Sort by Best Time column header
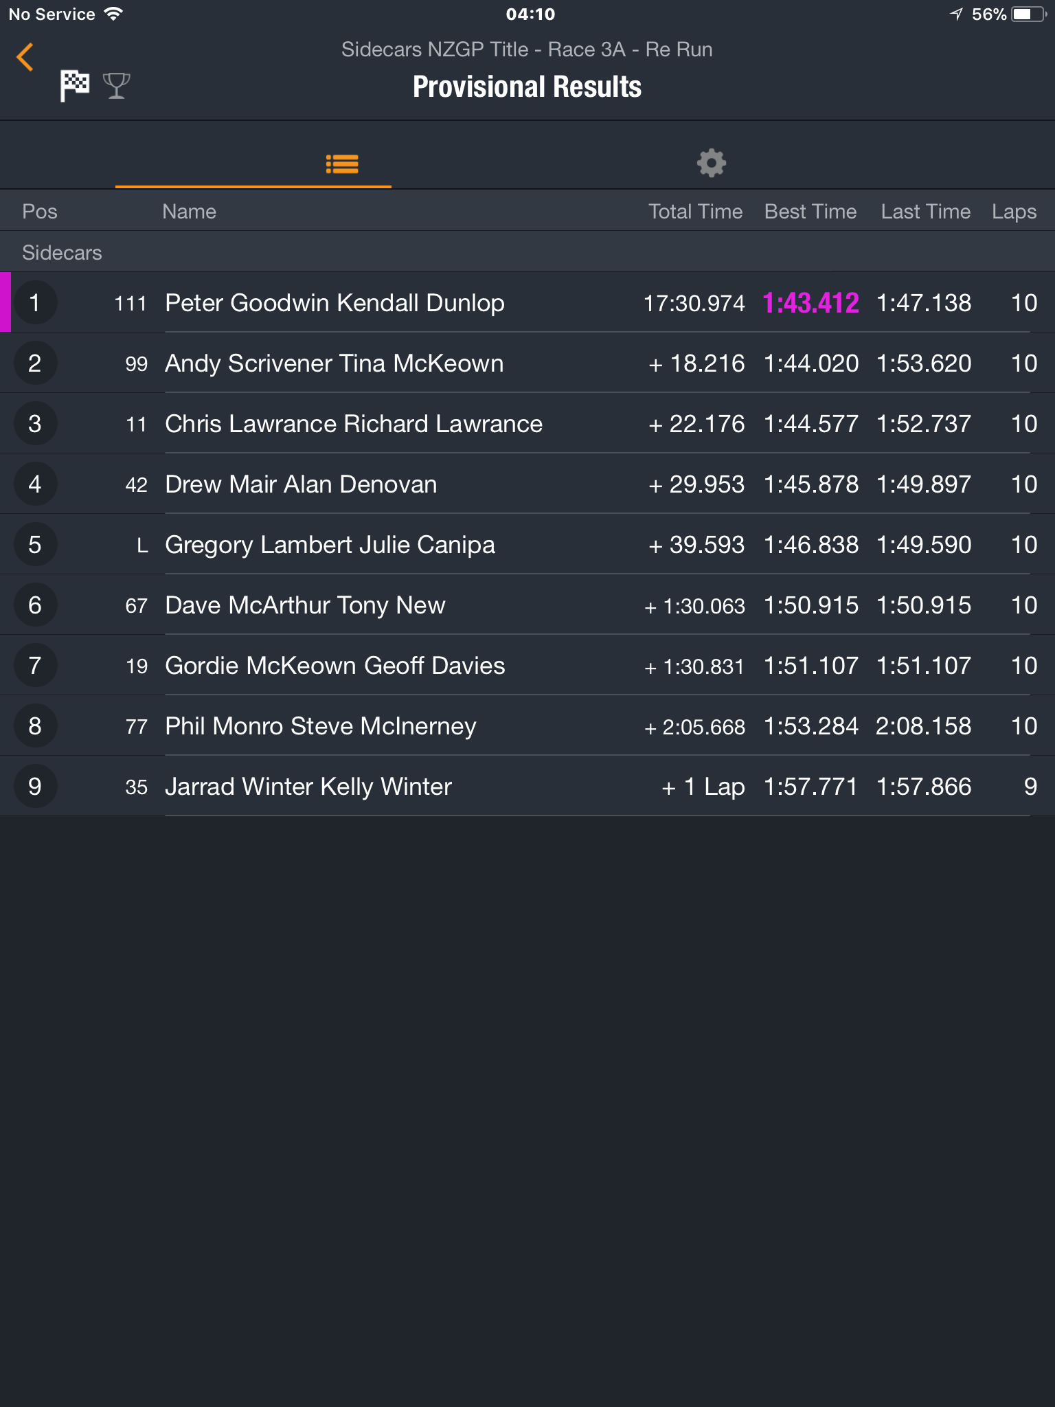 click(x=810, y=212)
